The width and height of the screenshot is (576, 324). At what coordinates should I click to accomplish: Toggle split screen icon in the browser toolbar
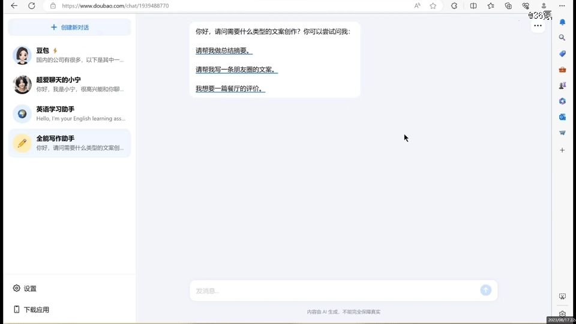tap(473, 6)
